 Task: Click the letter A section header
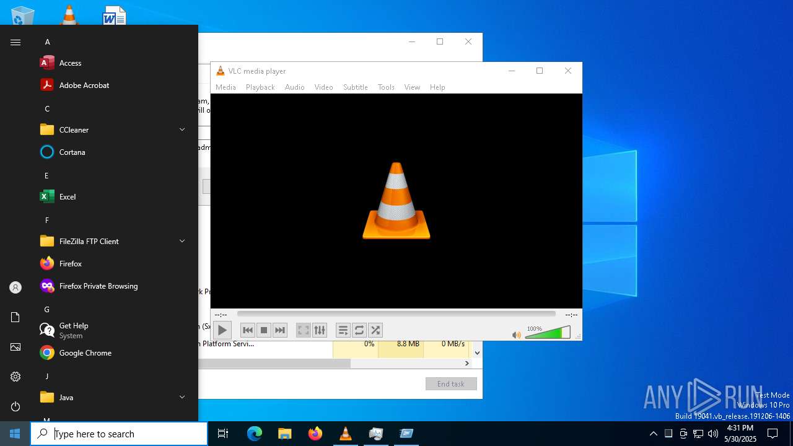(x=47, y=42)
